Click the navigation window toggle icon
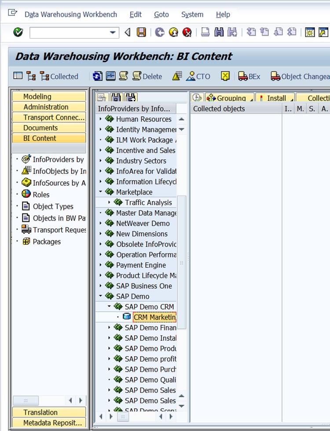Screen dimensions: 330x431 18,76
